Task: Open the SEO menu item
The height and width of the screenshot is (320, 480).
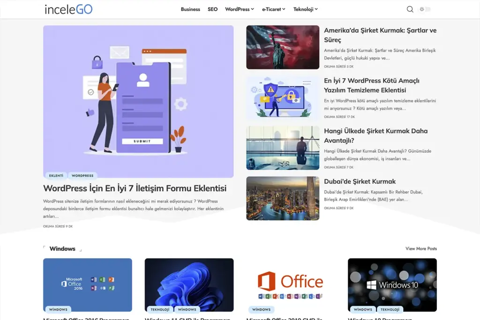Action: point(212,9)
